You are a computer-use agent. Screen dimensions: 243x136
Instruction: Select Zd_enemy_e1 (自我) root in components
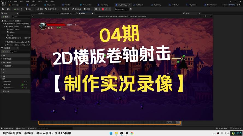[12, 21]
